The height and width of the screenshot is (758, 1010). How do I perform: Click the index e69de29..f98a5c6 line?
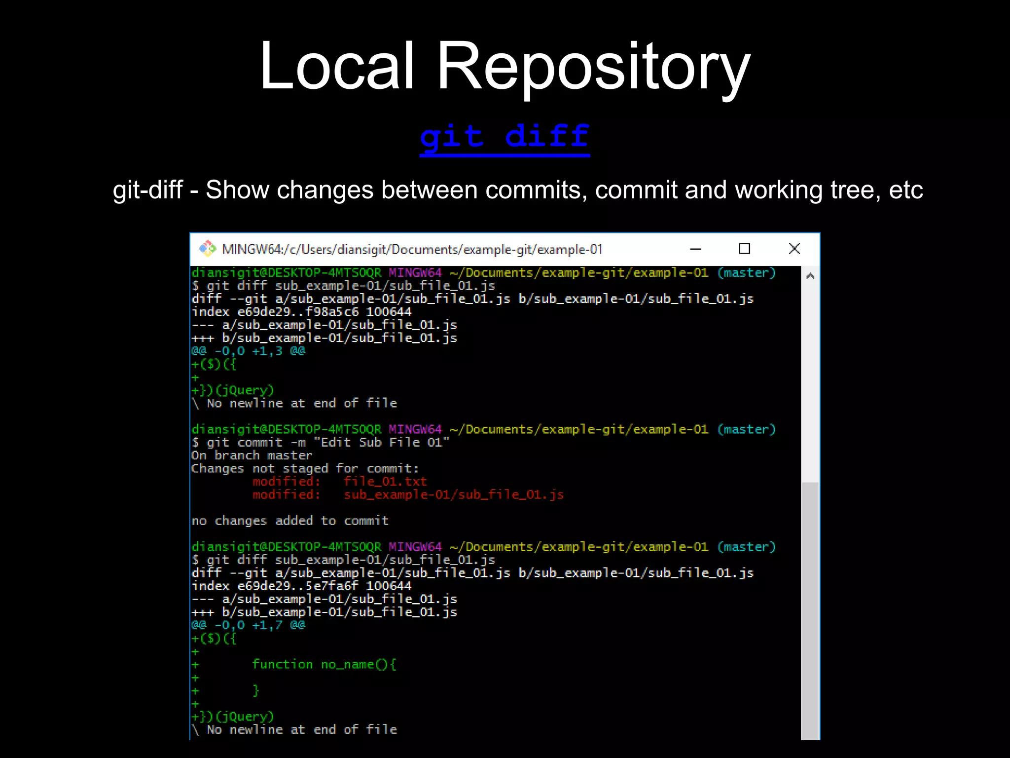click(301, 312)
